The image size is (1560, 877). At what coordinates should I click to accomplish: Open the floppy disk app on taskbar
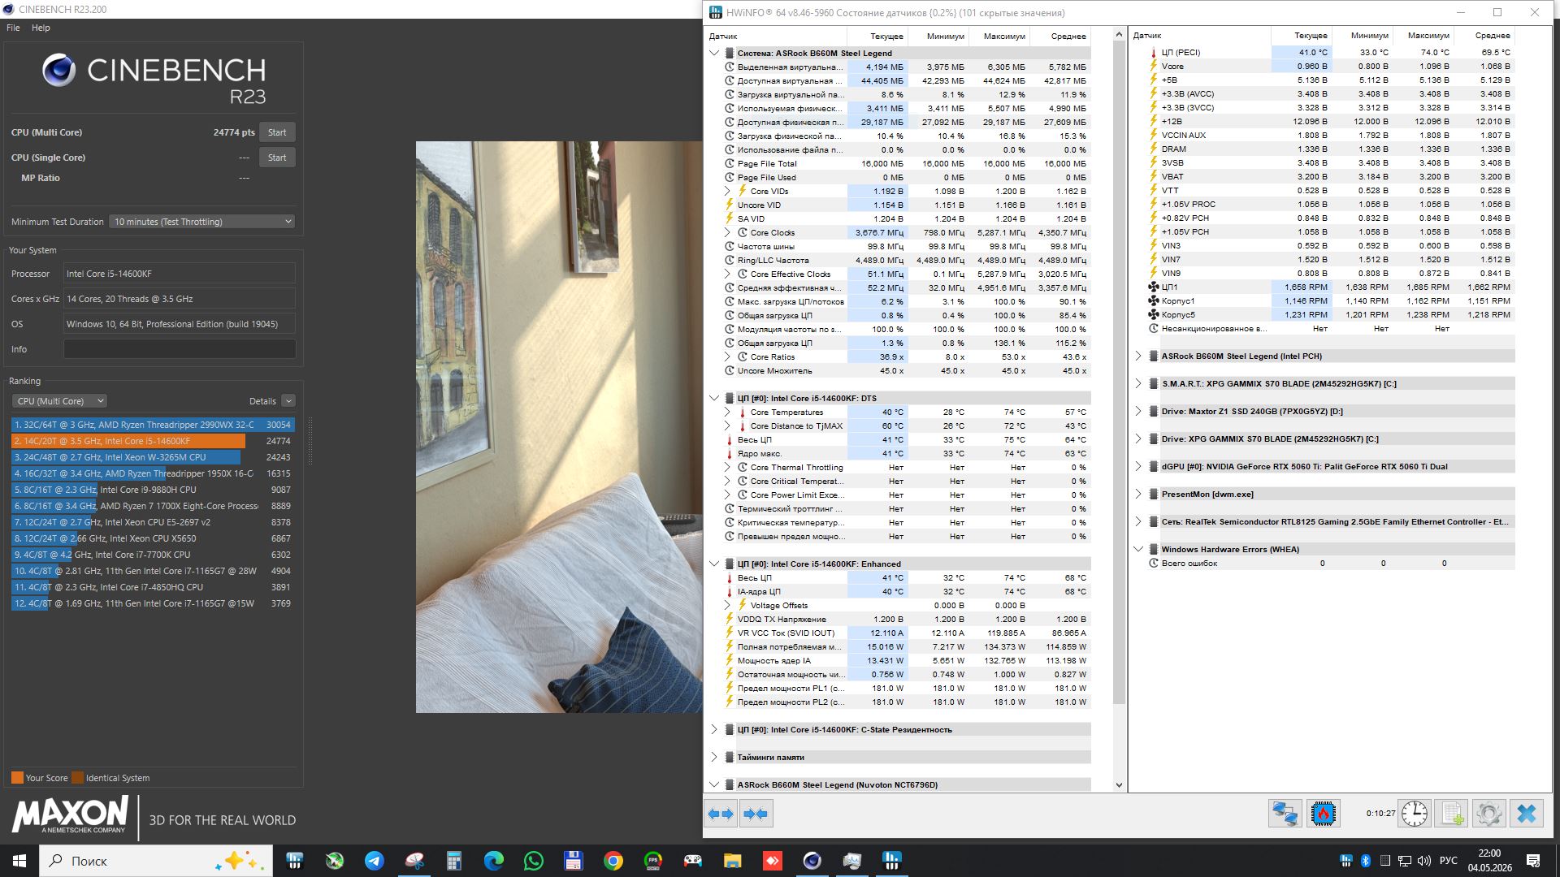click(574, 861)
